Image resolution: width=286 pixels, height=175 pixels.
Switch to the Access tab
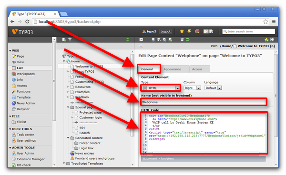[x=197, y=69]
